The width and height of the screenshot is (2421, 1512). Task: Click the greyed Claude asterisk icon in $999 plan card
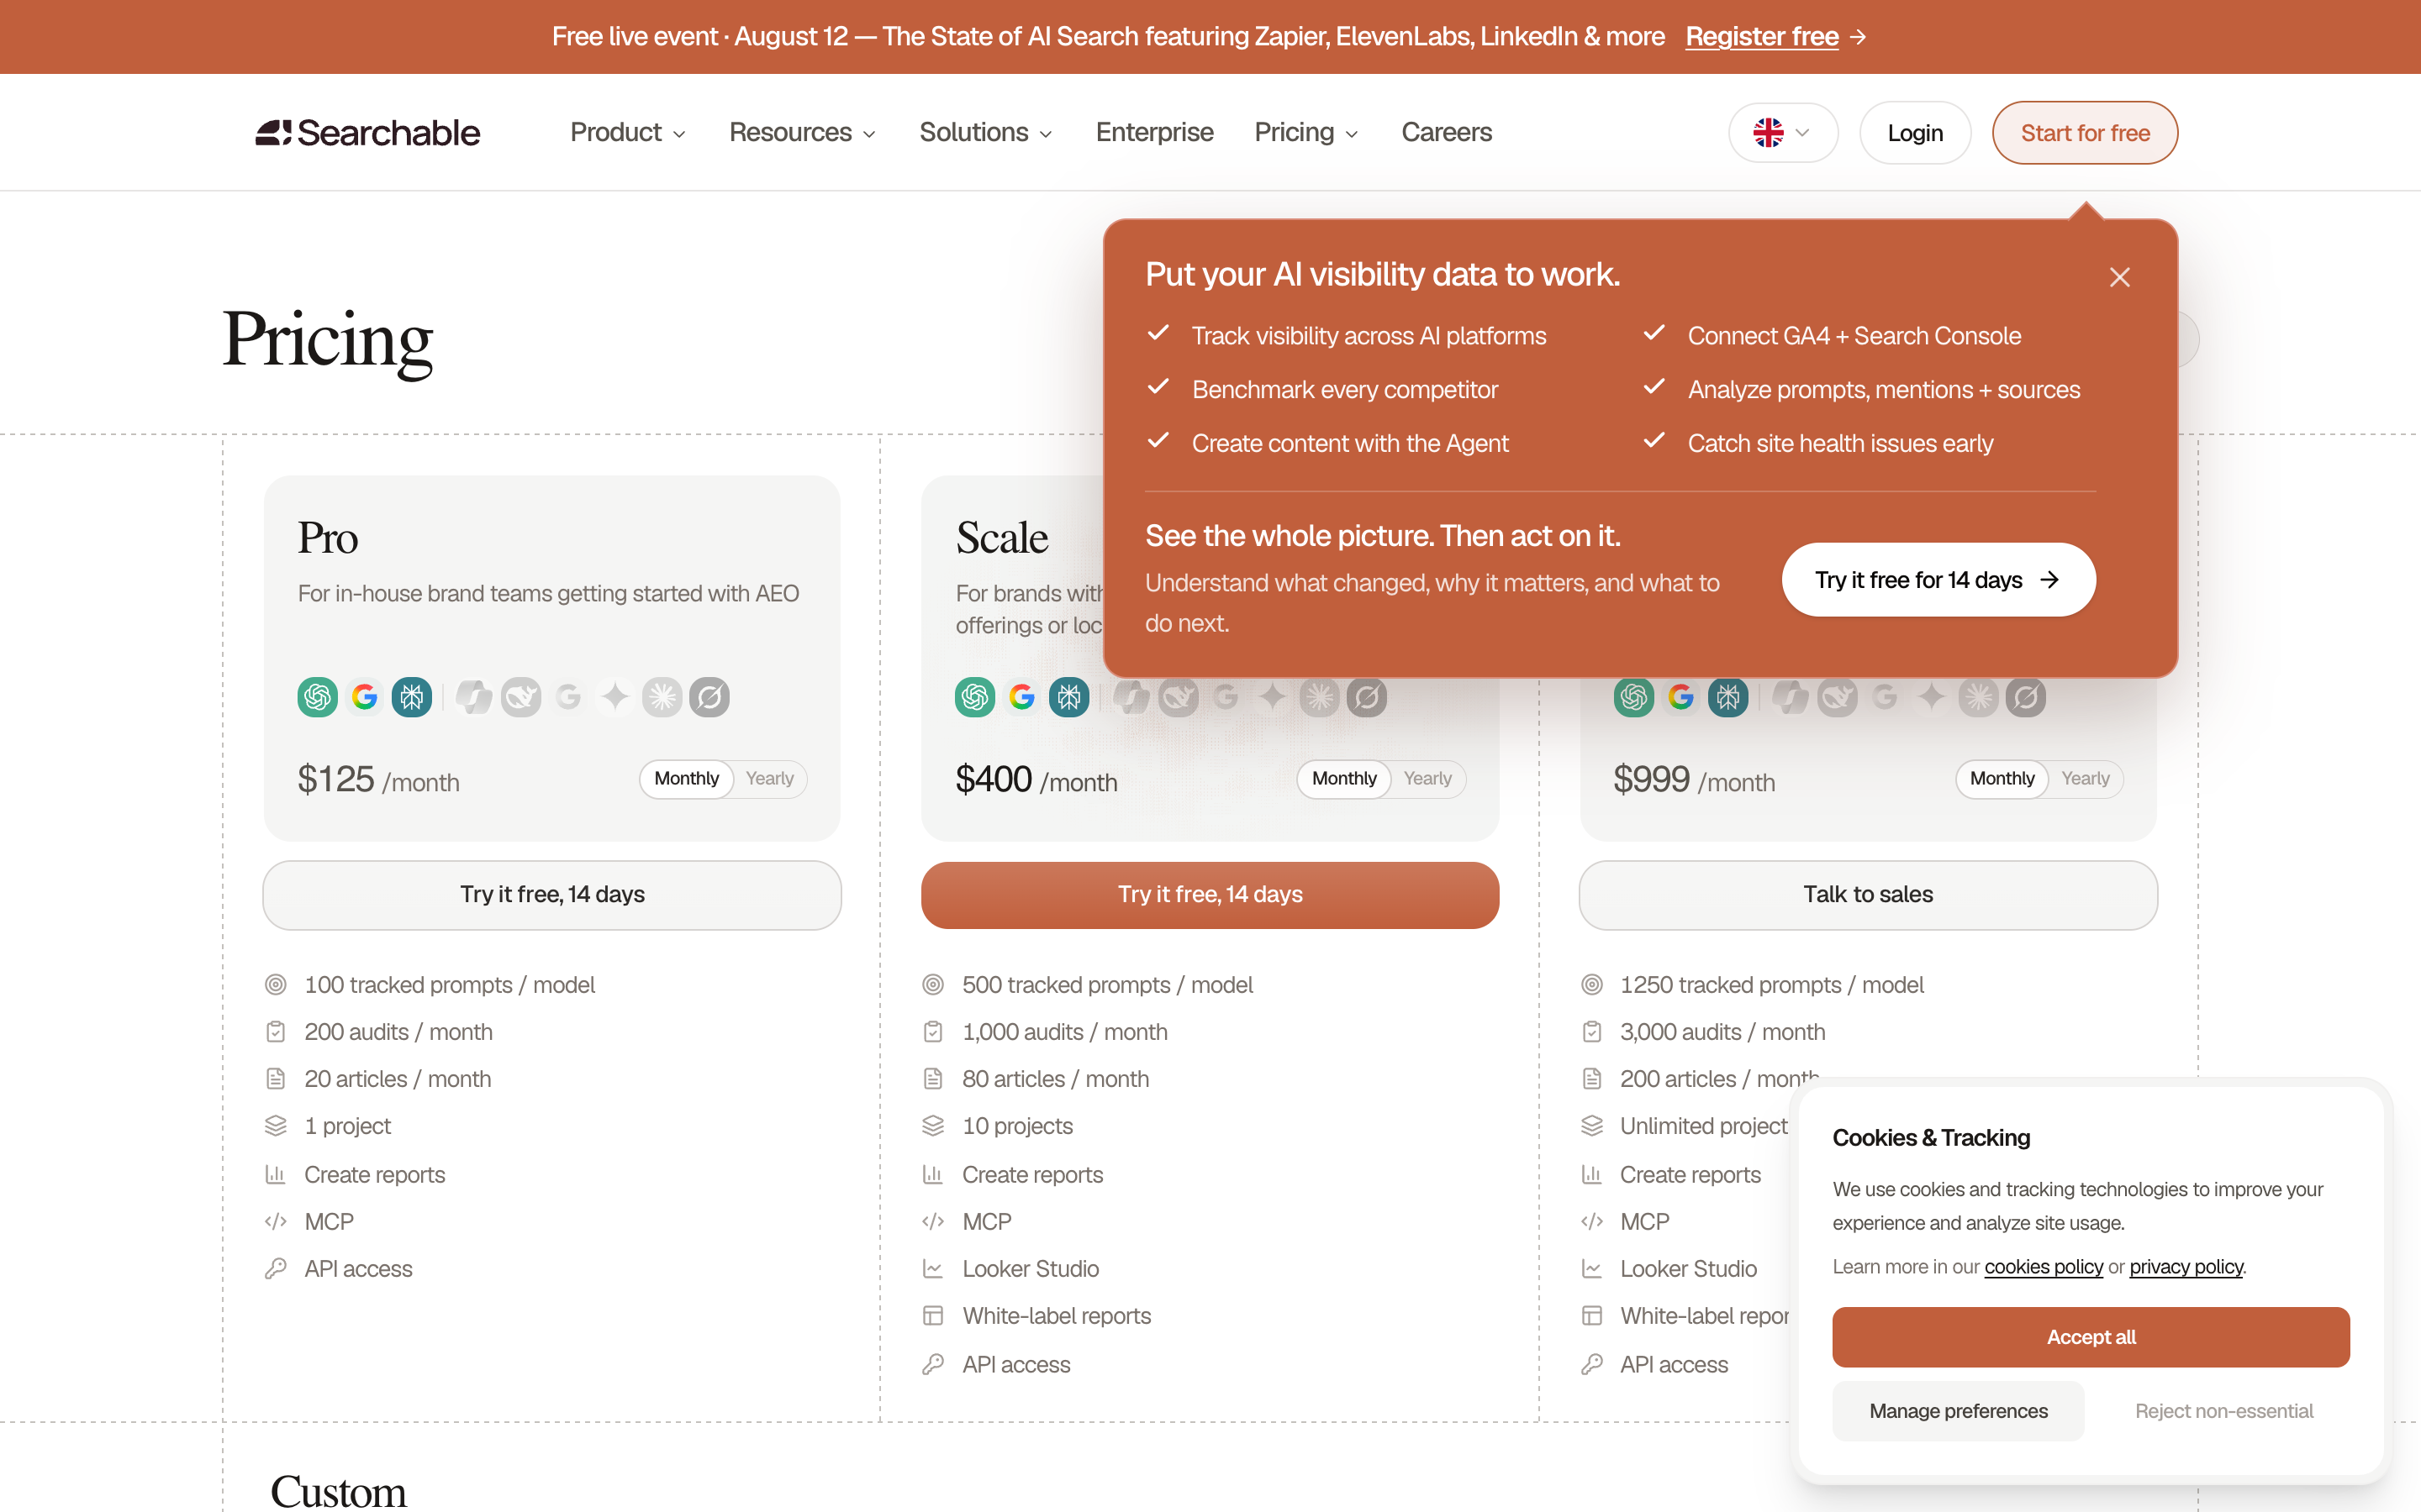pos(1979,697)
